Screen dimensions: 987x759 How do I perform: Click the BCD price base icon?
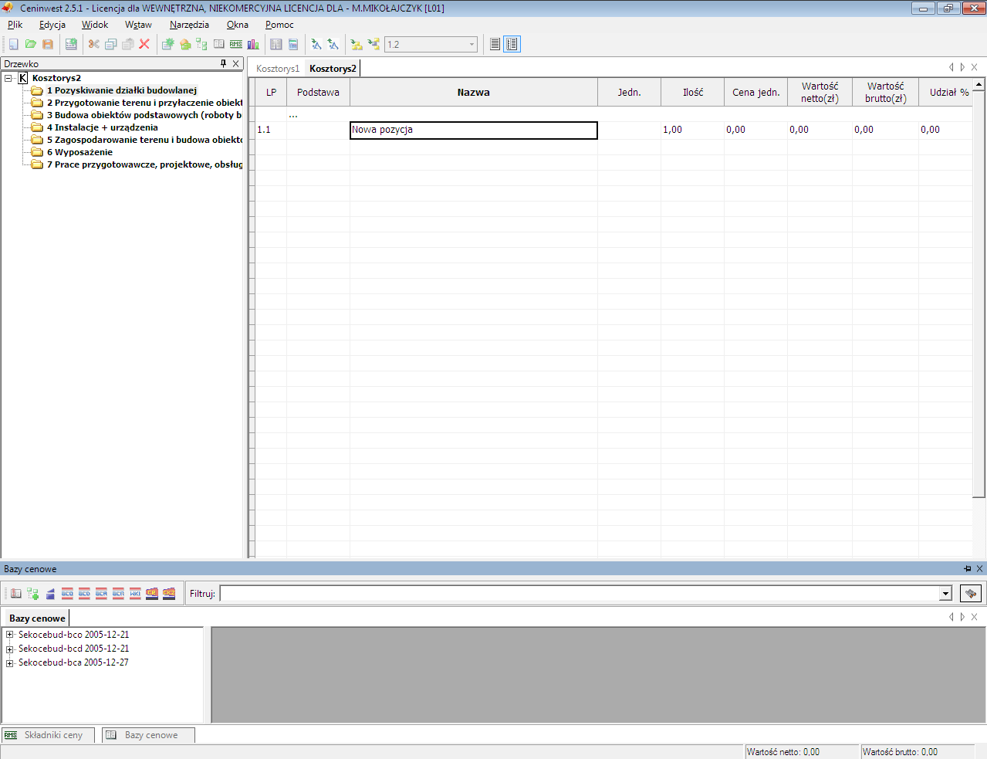point(84,594)
